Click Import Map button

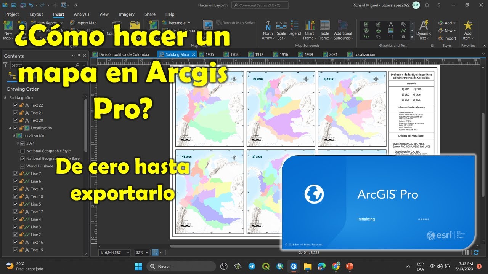coord(83,23)
